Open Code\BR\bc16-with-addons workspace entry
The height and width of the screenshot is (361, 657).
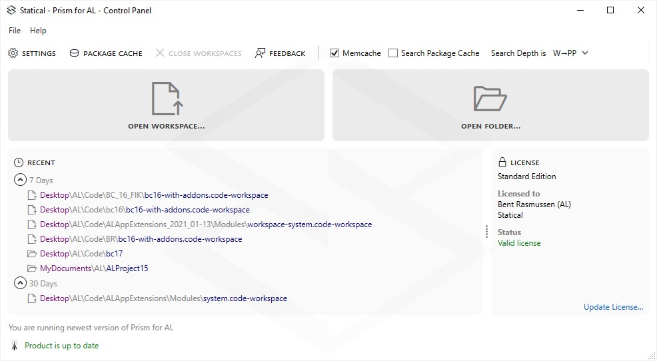(141, 239)
